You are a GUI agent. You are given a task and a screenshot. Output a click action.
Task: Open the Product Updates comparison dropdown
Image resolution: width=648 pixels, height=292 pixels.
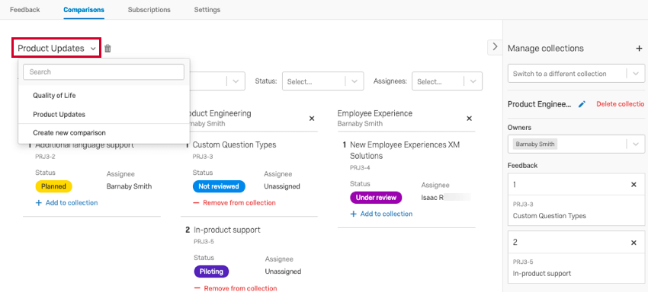pyautogui.click(x=56, y=48)
